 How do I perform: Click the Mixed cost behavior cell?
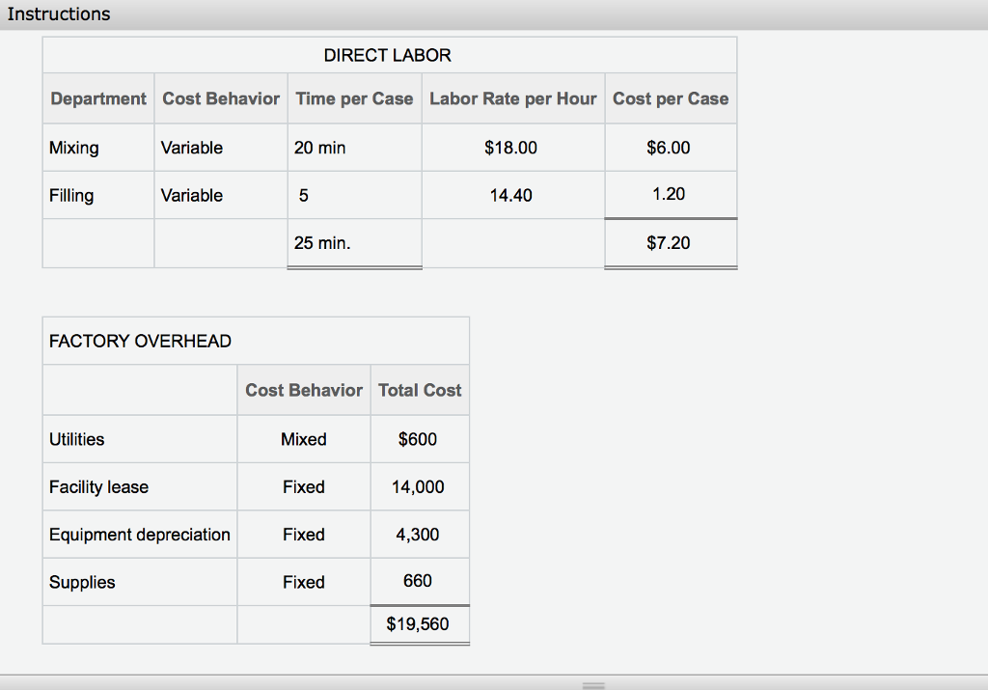click(303, 439)
